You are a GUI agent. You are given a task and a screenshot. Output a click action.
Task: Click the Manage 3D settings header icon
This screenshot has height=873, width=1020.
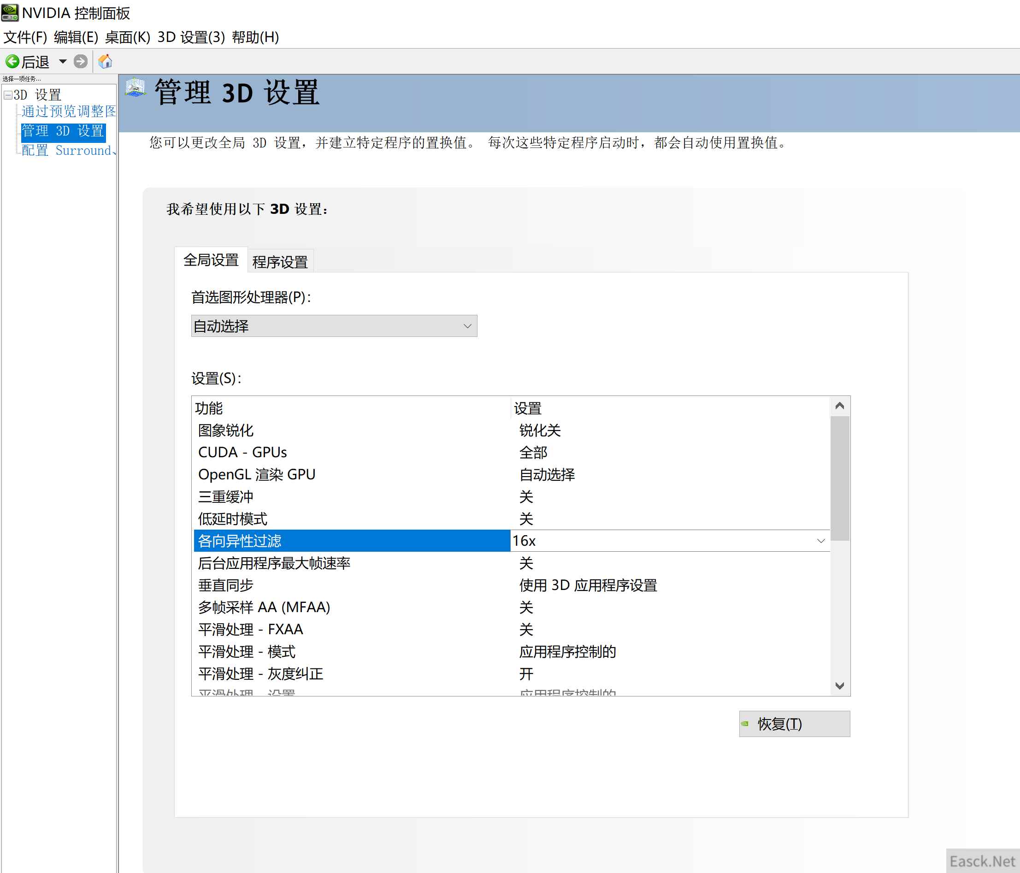pos(136,88)
